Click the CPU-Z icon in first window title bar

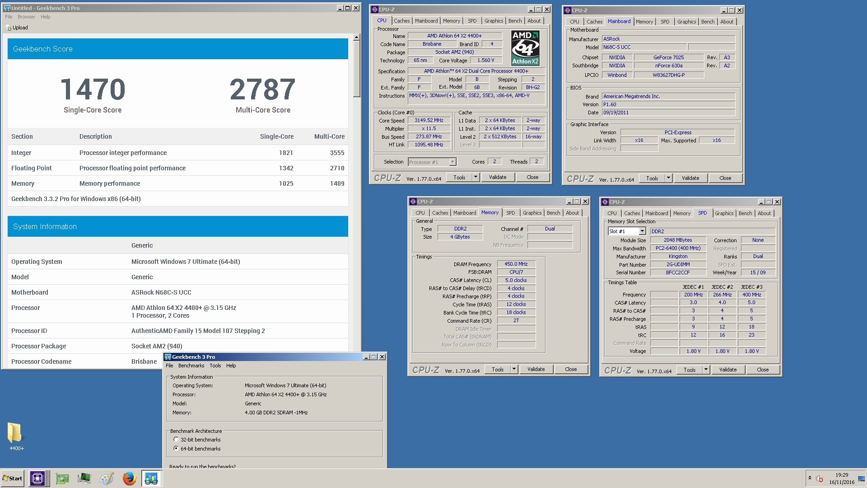click(x=374, y=9)
